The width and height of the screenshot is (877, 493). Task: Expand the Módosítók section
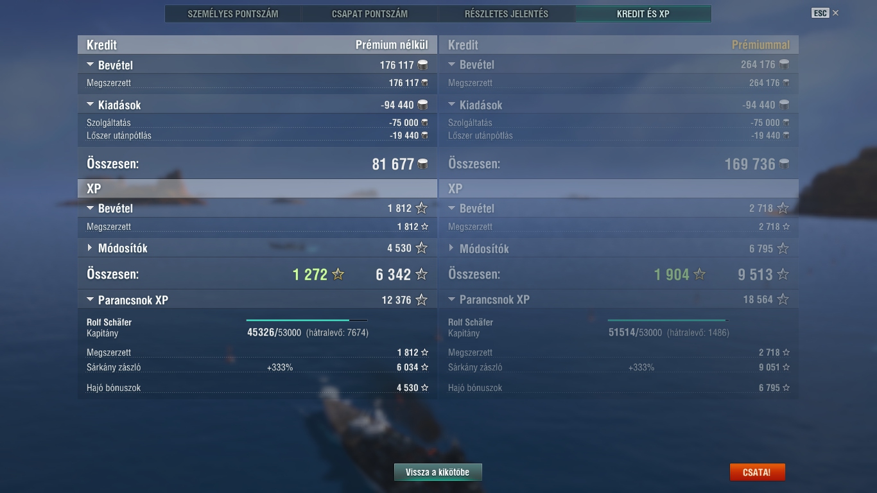pyautogui.click(x=90, y=248)
